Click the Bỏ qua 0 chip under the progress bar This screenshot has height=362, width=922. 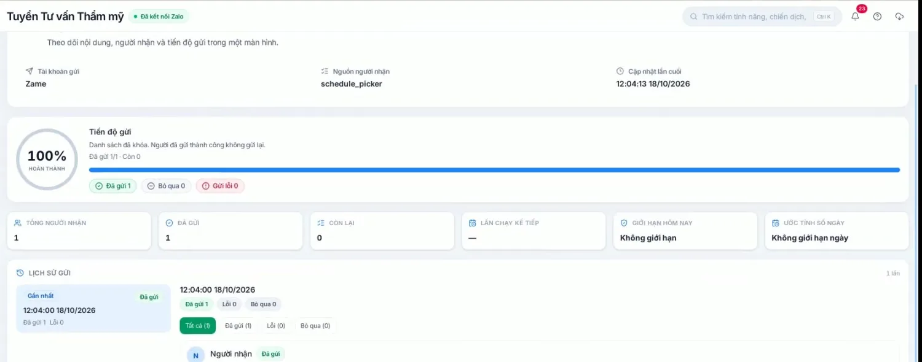pos(167,186)
